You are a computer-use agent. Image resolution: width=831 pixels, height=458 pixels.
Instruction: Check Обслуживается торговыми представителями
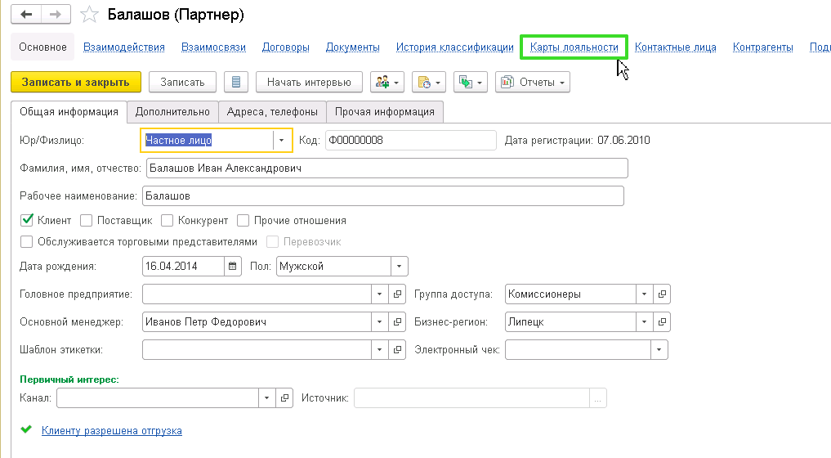pos(26,242)
